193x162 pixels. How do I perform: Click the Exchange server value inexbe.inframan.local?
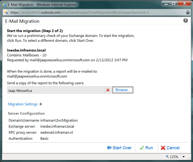pyautogui.click(x=57, y=126)
